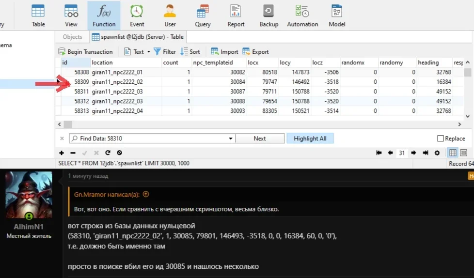This screenshot has height=278, width=474.
Task: Switch to form view
Action: click(463, 153)
